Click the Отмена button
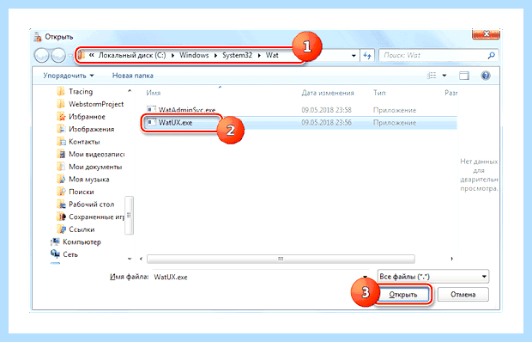Viewport: 532px width, 342px height. (462, 295)
